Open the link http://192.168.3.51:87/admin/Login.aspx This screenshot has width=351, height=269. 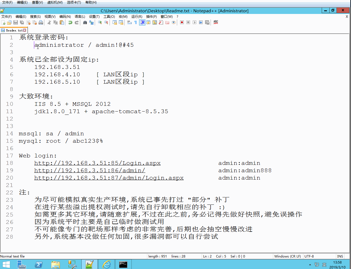pyautogui.click(x=109, y=178)
